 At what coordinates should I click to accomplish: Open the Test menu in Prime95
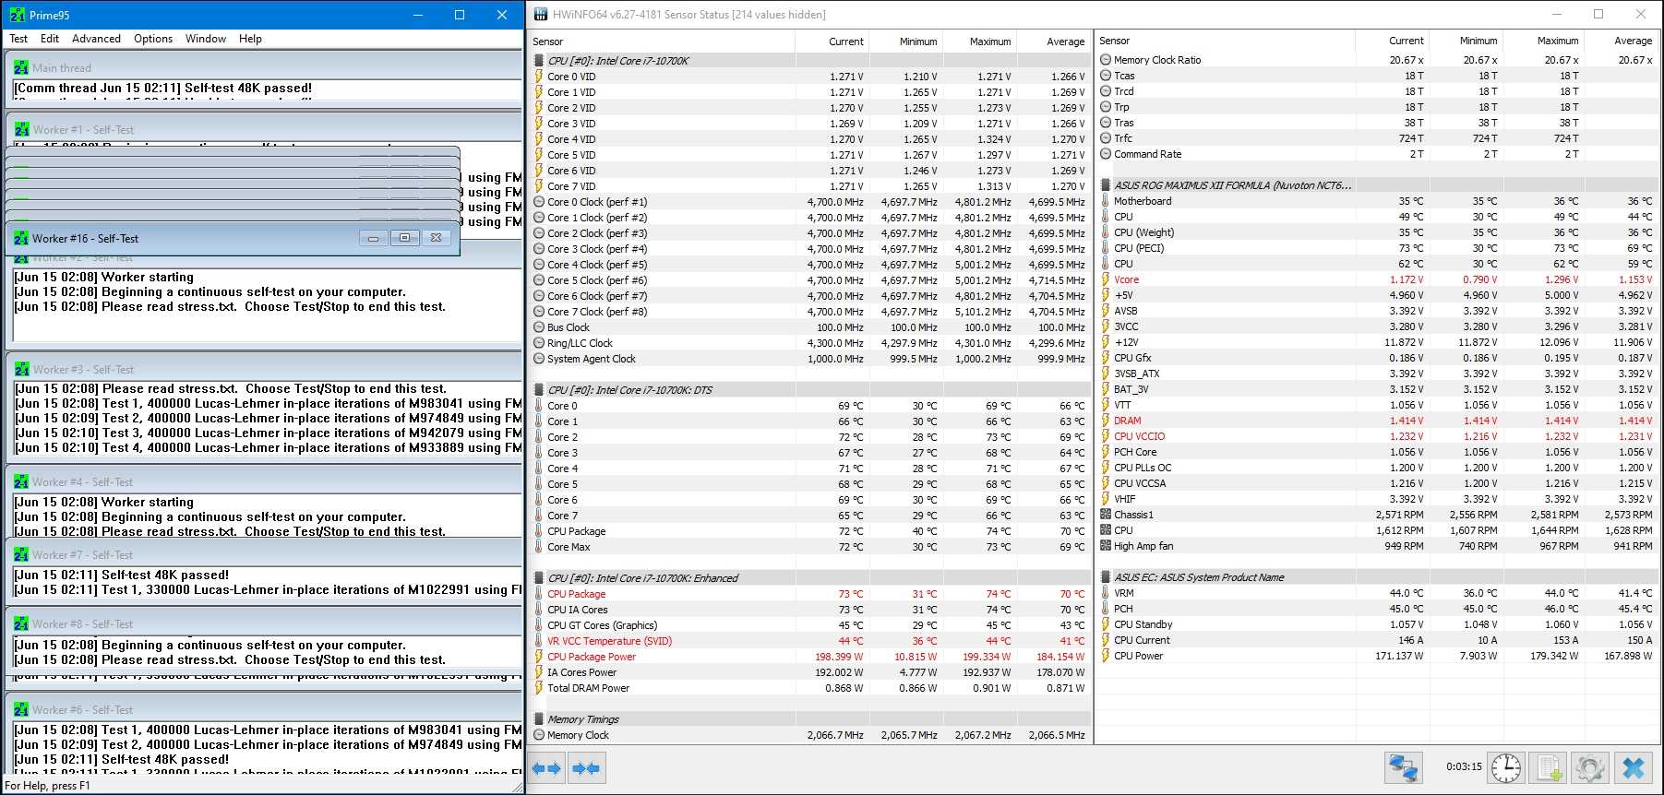click(x=18, y=39)
